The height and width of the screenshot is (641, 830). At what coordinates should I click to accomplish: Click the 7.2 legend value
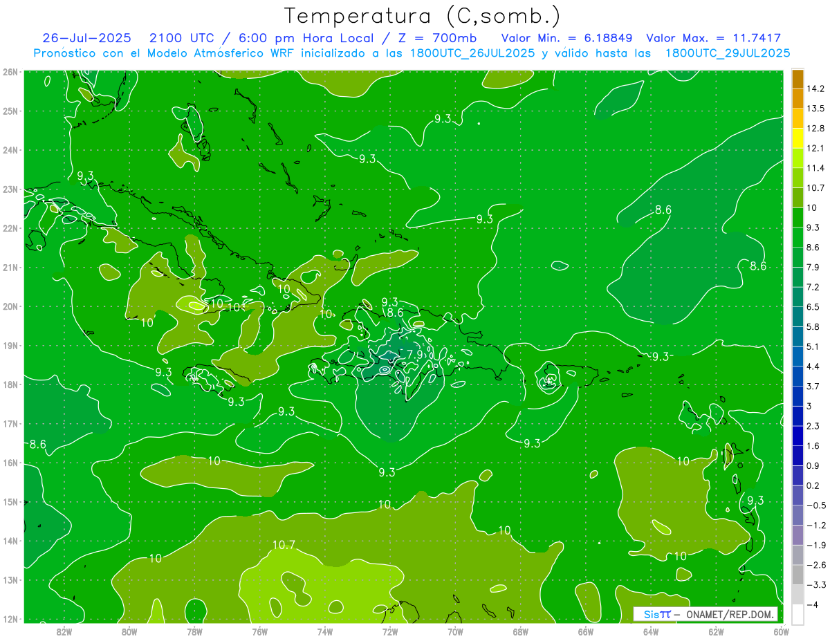(814, 287)
